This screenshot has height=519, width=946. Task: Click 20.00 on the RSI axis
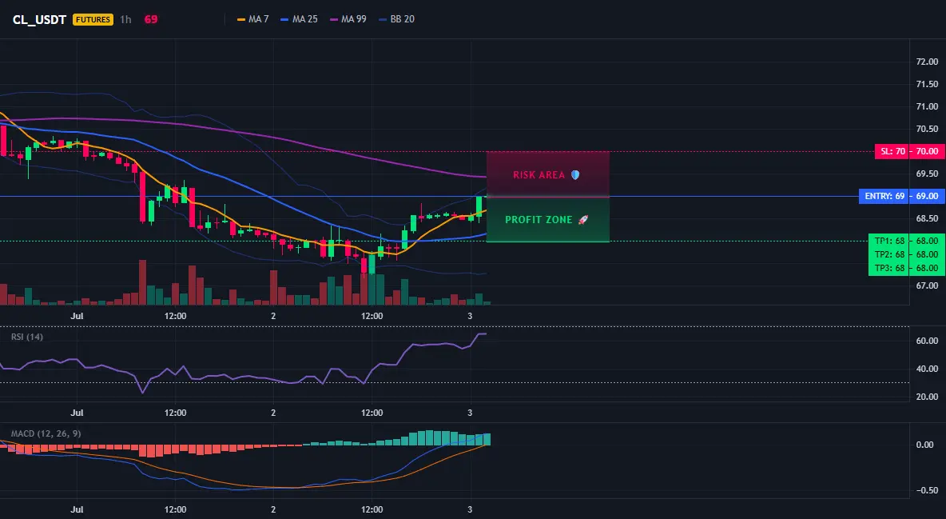(x=928, y=397)
